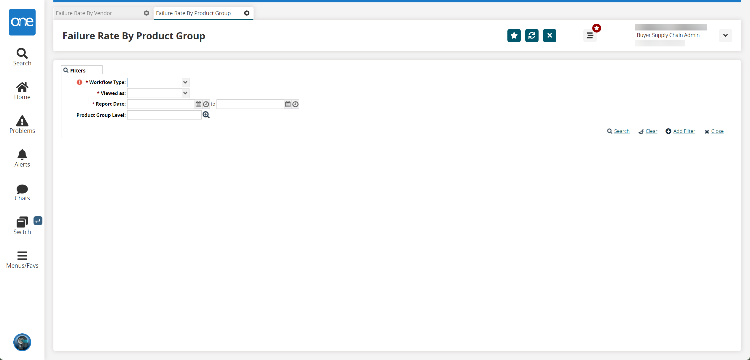
Task: Click the Close report icon
Action: click(x=550, y=35)
